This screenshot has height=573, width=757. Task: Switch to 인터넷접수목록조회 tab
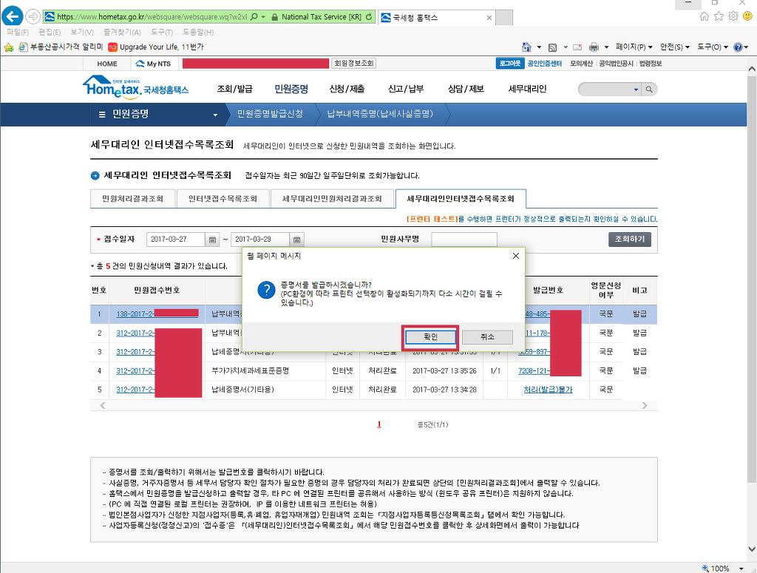point(223,199)
